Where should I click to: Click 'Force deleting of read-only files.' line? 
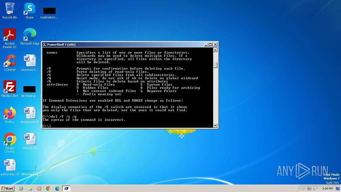(x=113, y=72)
